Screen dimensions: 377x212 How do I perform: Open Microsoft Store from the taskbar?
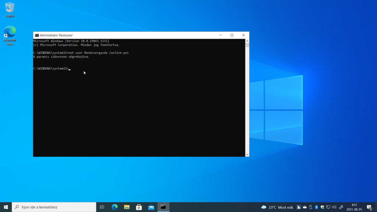[x=139, y=207]
